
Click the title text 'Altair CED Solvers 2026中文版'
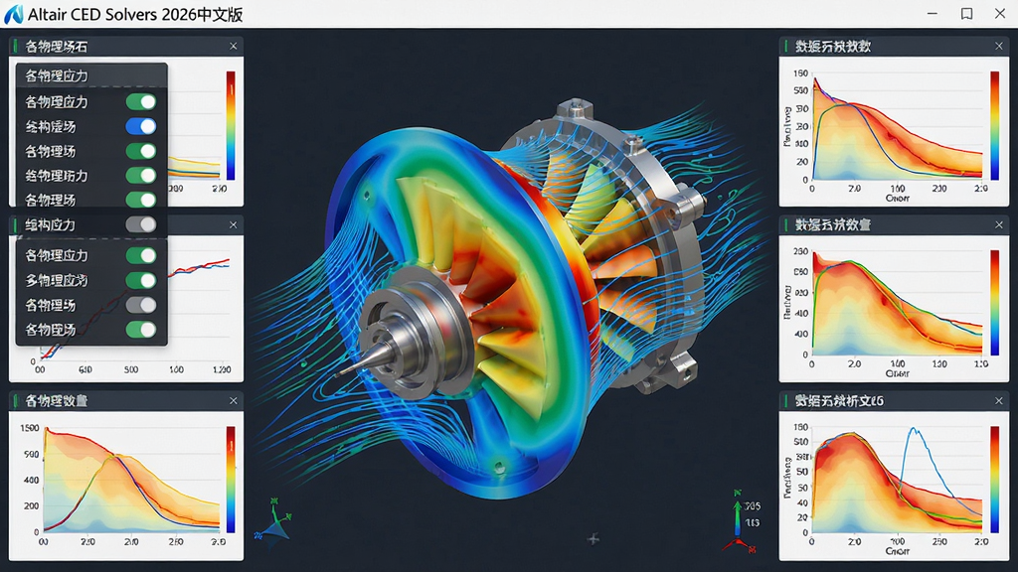[x=135, y=14]
